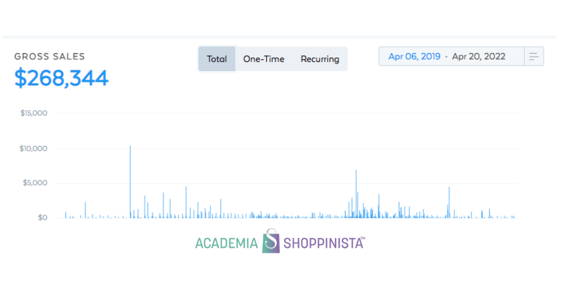Click the GROSS SALES heading
This screenshot has width=561, height=289.
tap(50, 57)
